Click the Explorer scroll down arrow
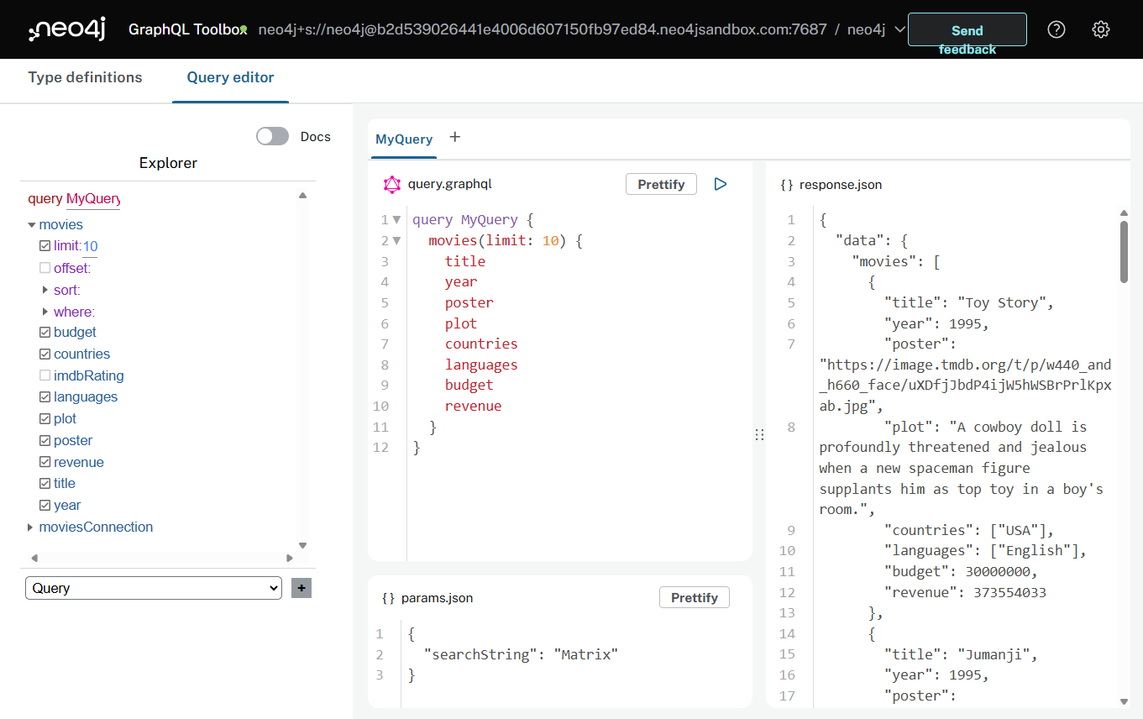 tap(302, 545)
